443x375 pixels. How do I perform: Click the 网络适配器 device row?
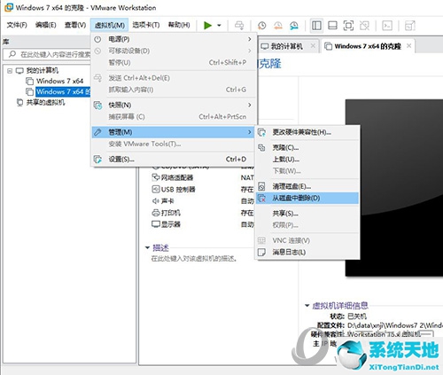[x=202, y=177]
